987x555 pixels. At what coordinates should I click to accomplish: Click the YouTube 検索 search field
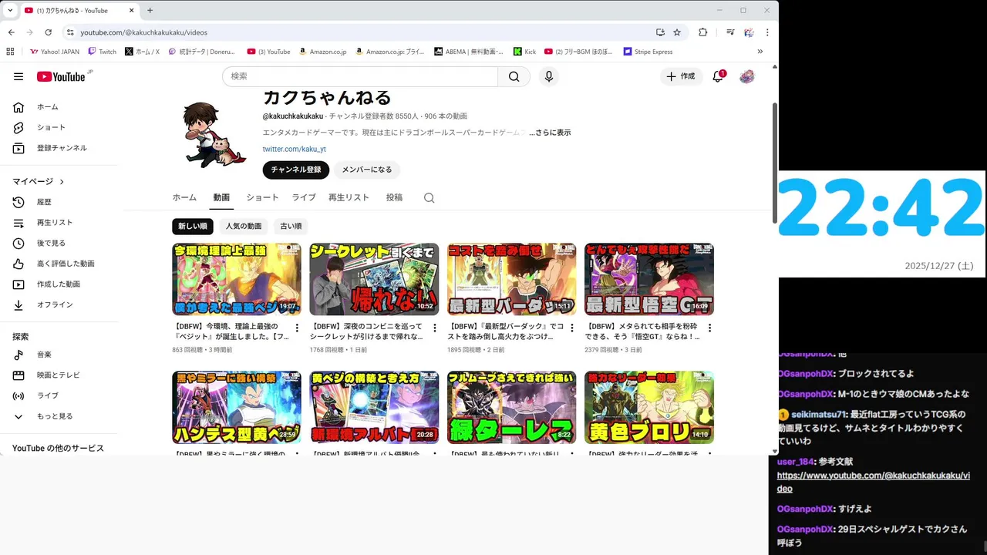360,76
